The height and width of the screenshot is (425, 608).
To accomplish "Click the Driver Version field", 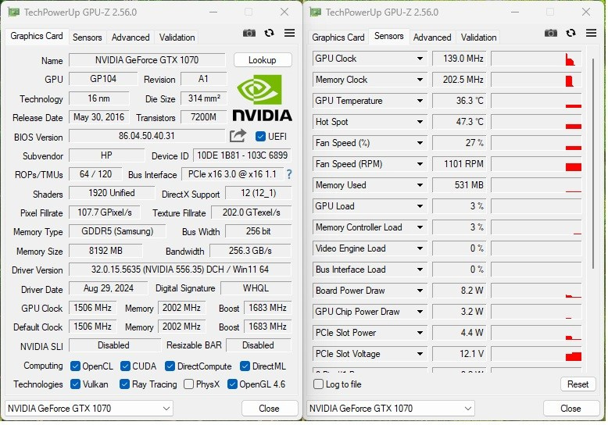I will point(180,270).
